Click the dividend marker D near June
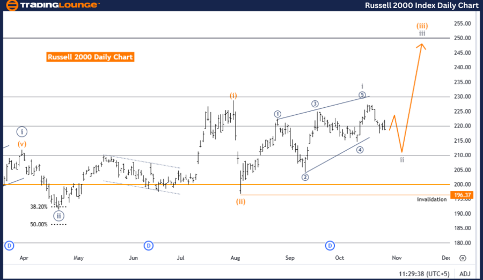483x280 pixels. (149, 246)
